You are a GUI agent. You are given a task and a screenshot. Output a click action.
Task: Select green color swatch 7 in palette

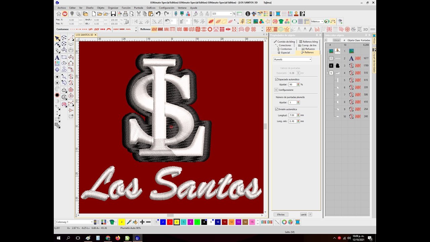[x=197, y=222]
